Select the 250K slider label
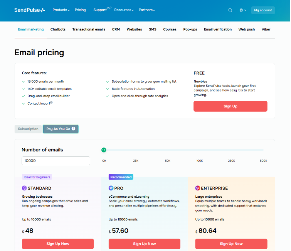 coord(231,161)
